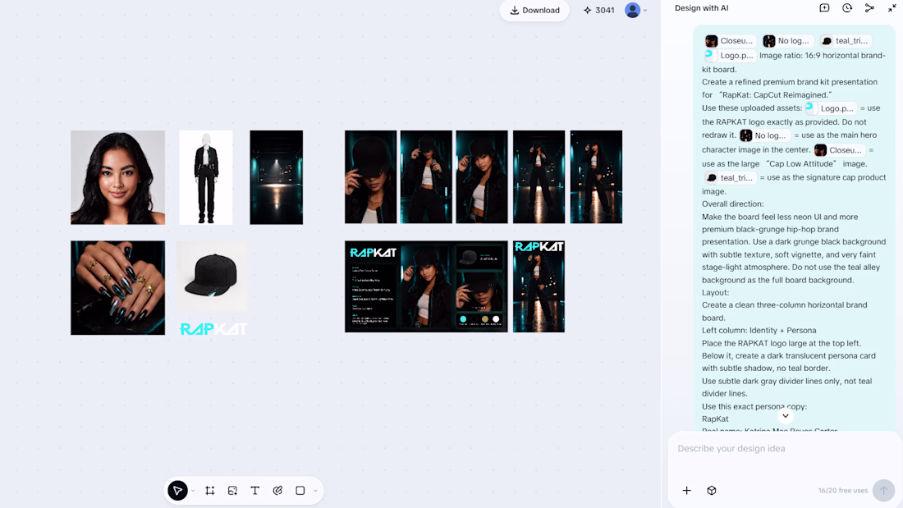903x508 pixels.
Task: Choose the add image tool
Action: (232, 491)
